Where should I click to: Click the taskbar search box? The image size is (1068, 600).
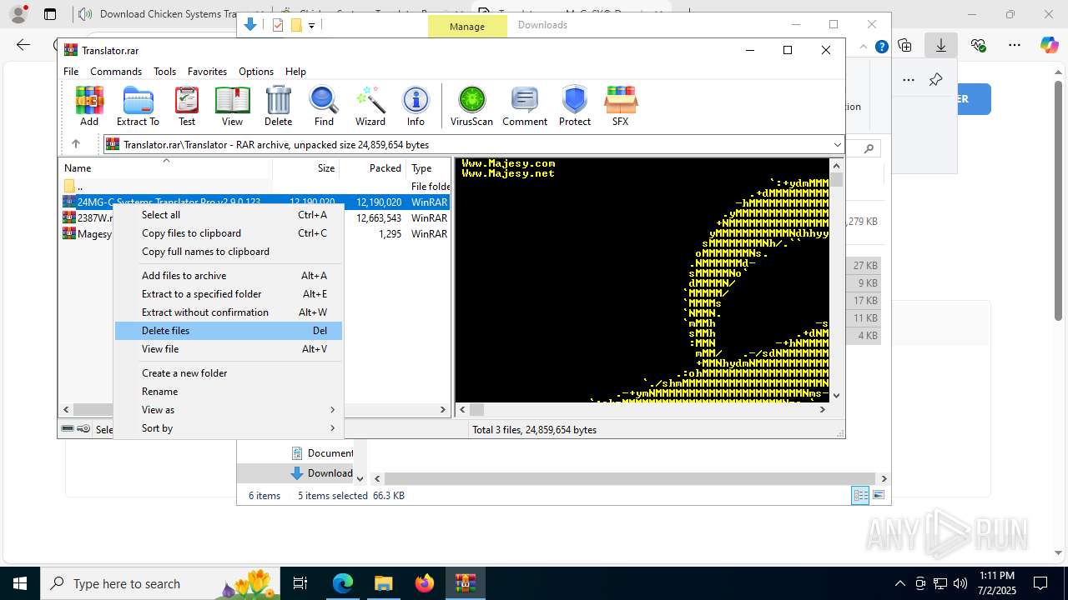point(162,583)
